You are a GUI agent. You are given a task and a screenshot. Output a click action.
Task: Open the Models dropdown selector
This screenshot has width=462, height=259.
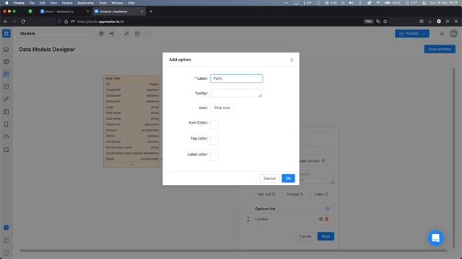pyautogui.click(x=56, y=34)
